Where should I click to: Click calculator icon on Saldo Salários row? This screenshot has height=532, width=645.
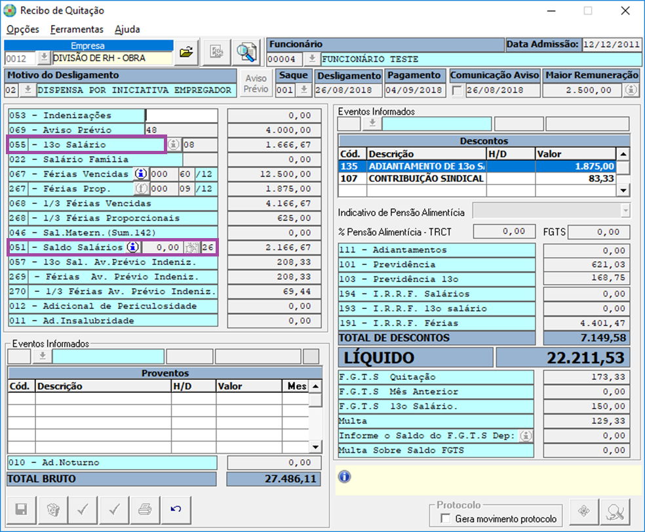click(x=191, y=247)
